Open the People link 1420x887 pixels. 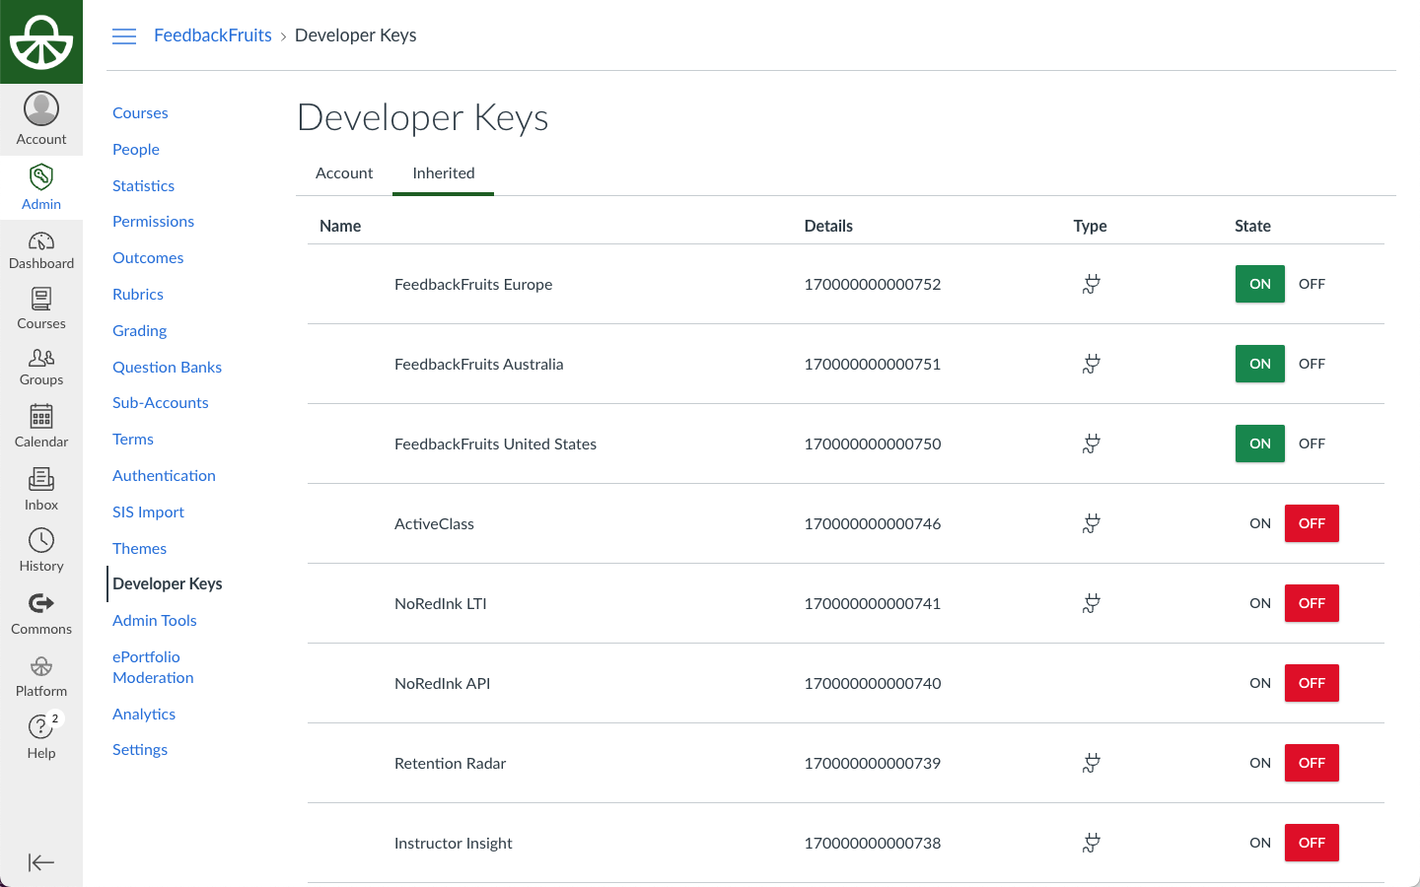(x=136, y=149)
